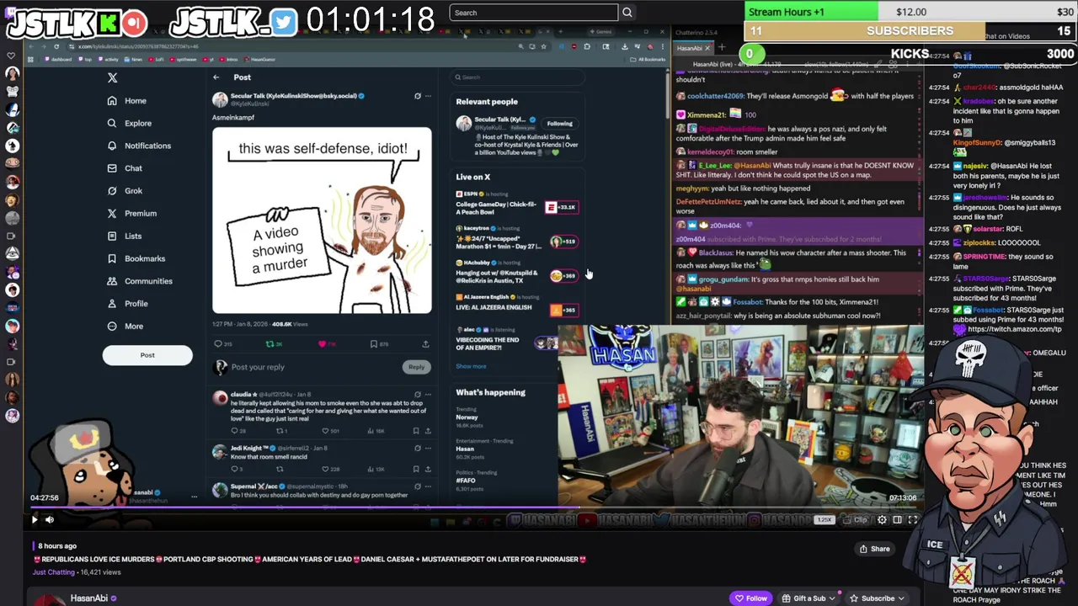This screenshot has width=1078, height=606.
Task: Create a clip with the Clip button
Action: (x=856, y=519)
